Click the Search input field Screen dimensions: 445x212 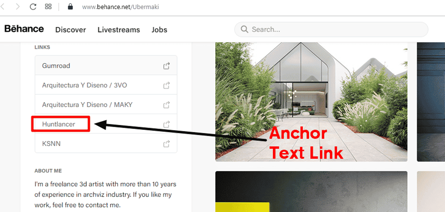point(331,30)
